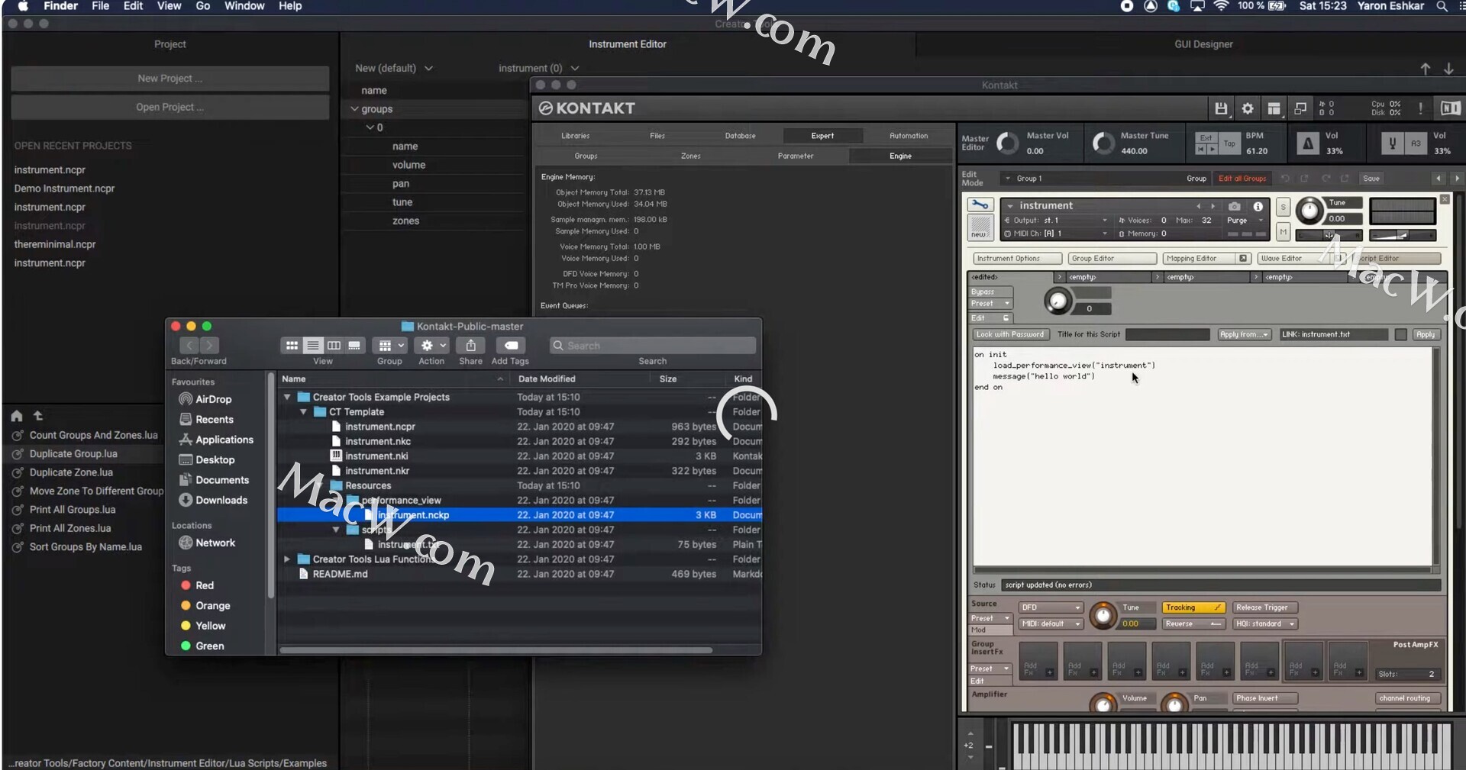
Task: Click the Master Vol knob
Action: coord(1007,143)
